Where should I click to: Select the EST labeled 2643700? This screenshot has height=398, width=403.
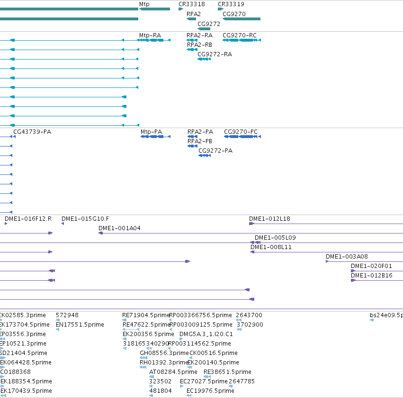point(239,320)
